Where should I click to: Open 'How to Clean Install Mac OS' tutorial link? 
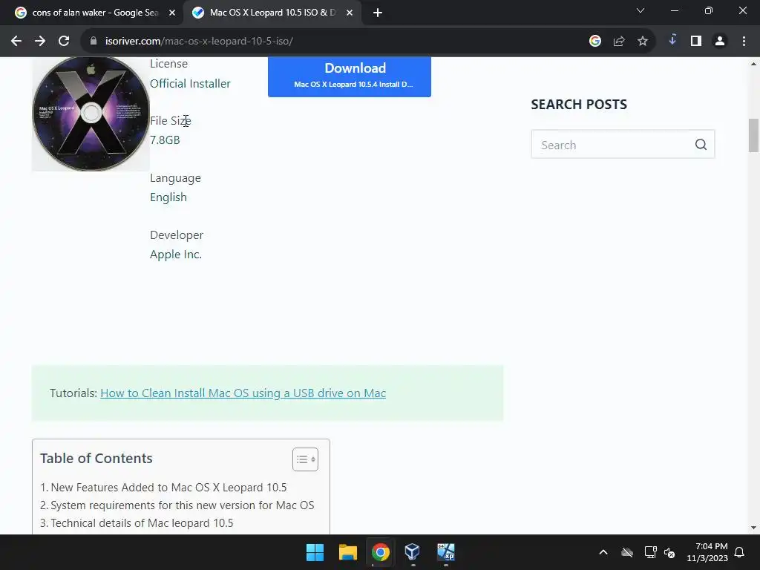coord(243,393)
